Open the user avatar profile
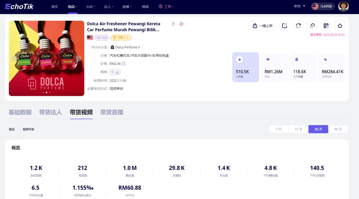359x199 pixels. point(343,6)
